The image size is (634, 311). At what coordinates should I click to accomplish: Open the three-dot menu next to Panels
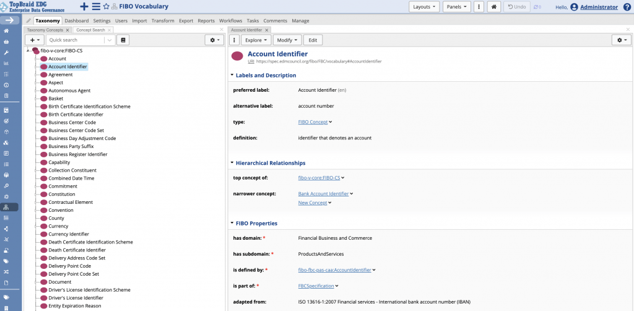click(479, 7)
